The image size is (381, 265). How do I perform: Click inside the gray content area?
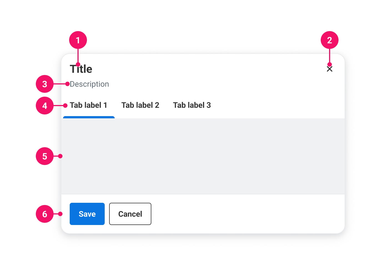coord(203,156)
